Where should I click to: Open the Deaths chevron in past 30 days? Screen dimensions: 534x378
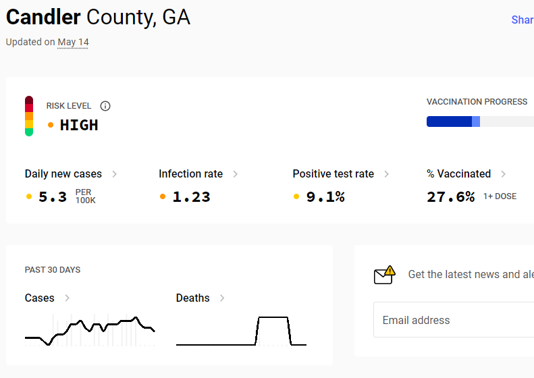click(222, 298)
